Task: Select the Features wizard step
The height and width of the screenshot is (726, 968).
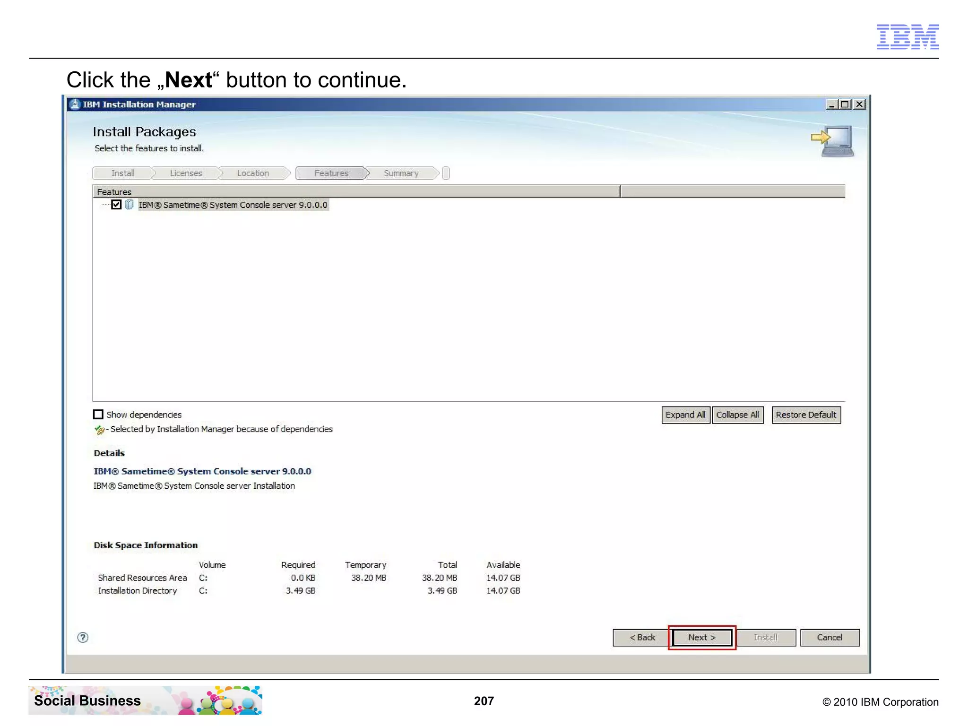Action: click(x=332, y=173)
